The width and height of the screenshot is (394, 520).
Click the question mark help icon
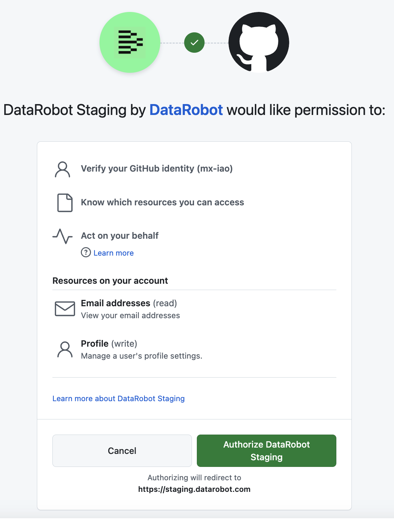tap(86, 252)
